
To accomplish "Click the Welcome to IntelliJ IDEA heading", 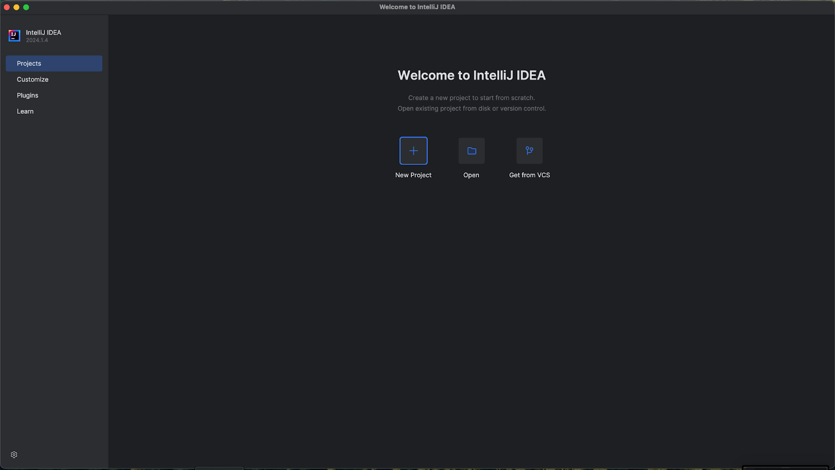I will click(x=471, y=75).
